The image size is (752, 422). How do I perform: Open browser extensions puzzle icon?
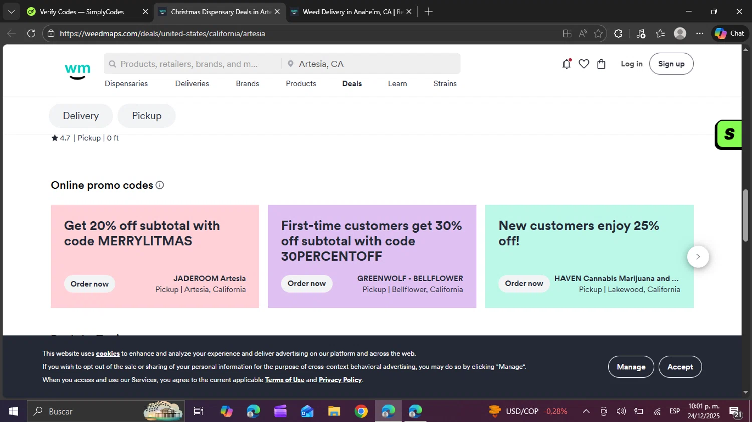[618, 33]
